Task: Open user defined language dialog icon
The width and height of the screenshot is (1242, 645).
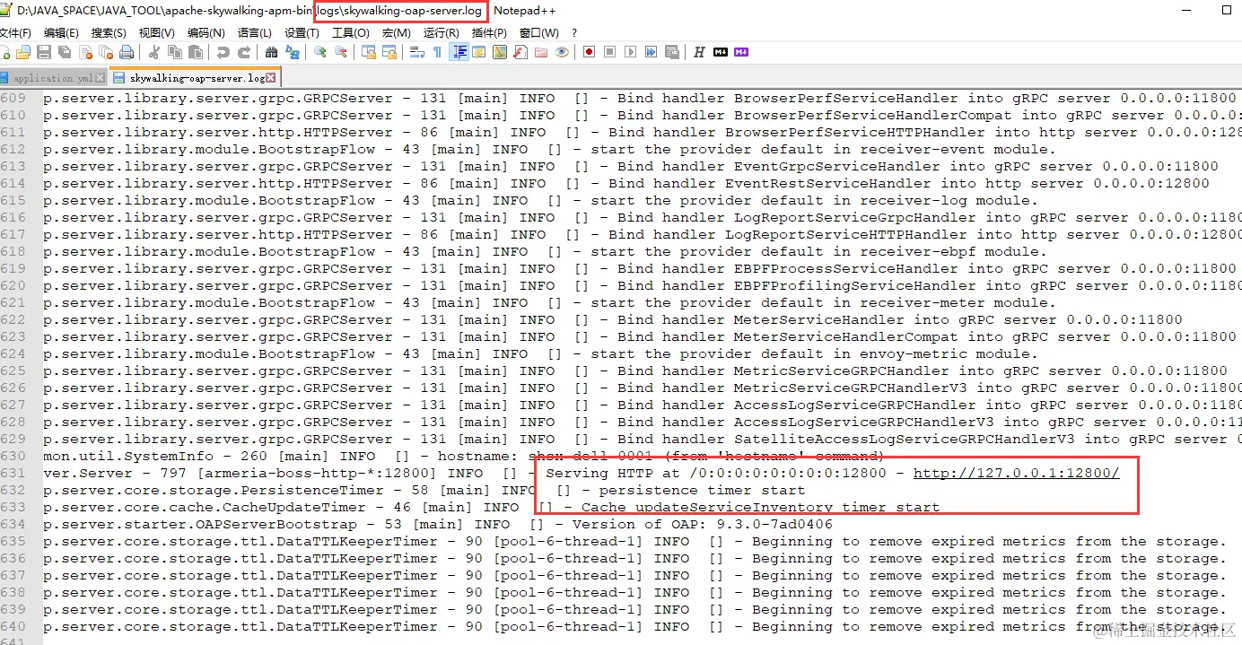Action: (x=478, y=52)
